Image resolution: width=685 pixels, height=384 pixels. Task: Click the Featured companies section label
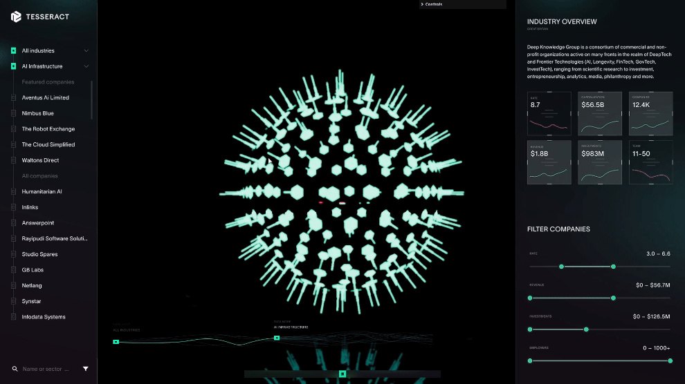(x=48, y=82)
